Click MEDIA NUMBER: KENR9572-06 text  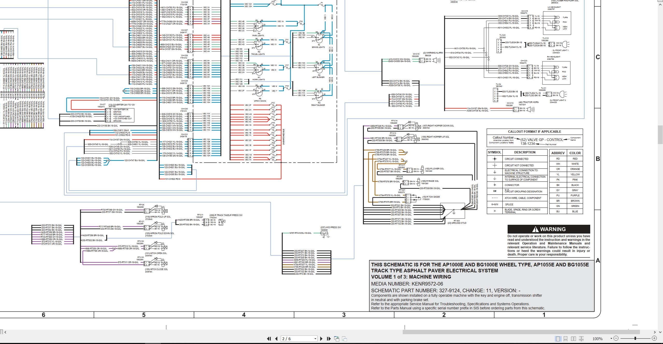coord(407,284)
